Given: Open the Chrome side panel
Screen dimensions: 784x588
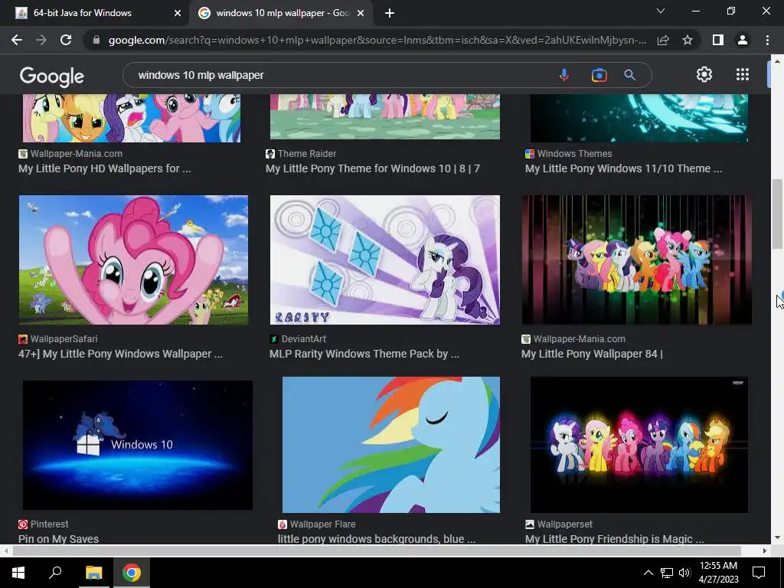Looking at the screenshot, I should pyautogui.click(x=718, y=40).
